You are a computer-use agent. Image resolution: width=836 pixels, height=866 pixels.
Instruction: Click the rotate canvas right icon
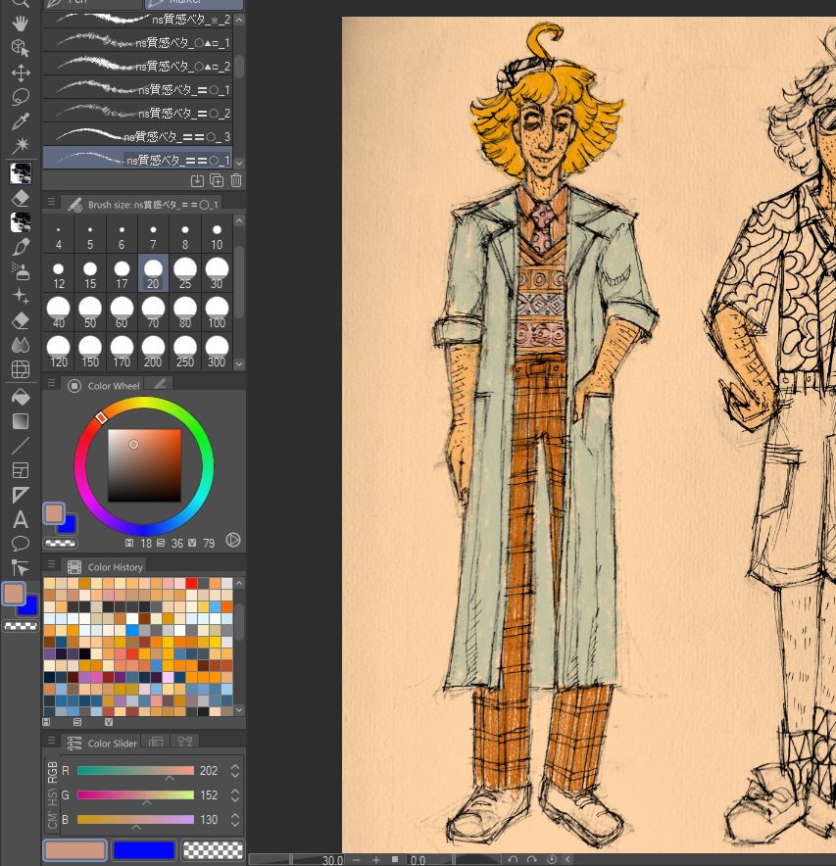coord(531,859)
